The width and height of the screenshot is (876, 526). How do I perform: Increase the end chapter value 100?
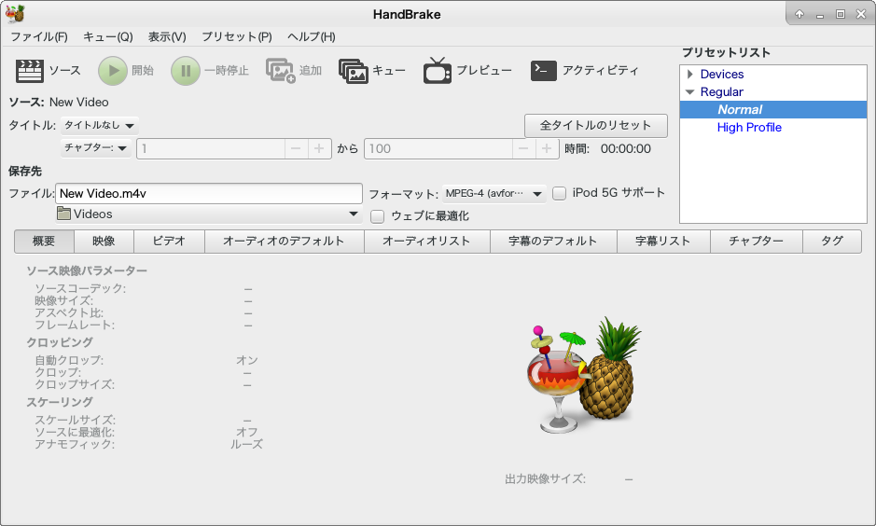[x=547, y=149]
